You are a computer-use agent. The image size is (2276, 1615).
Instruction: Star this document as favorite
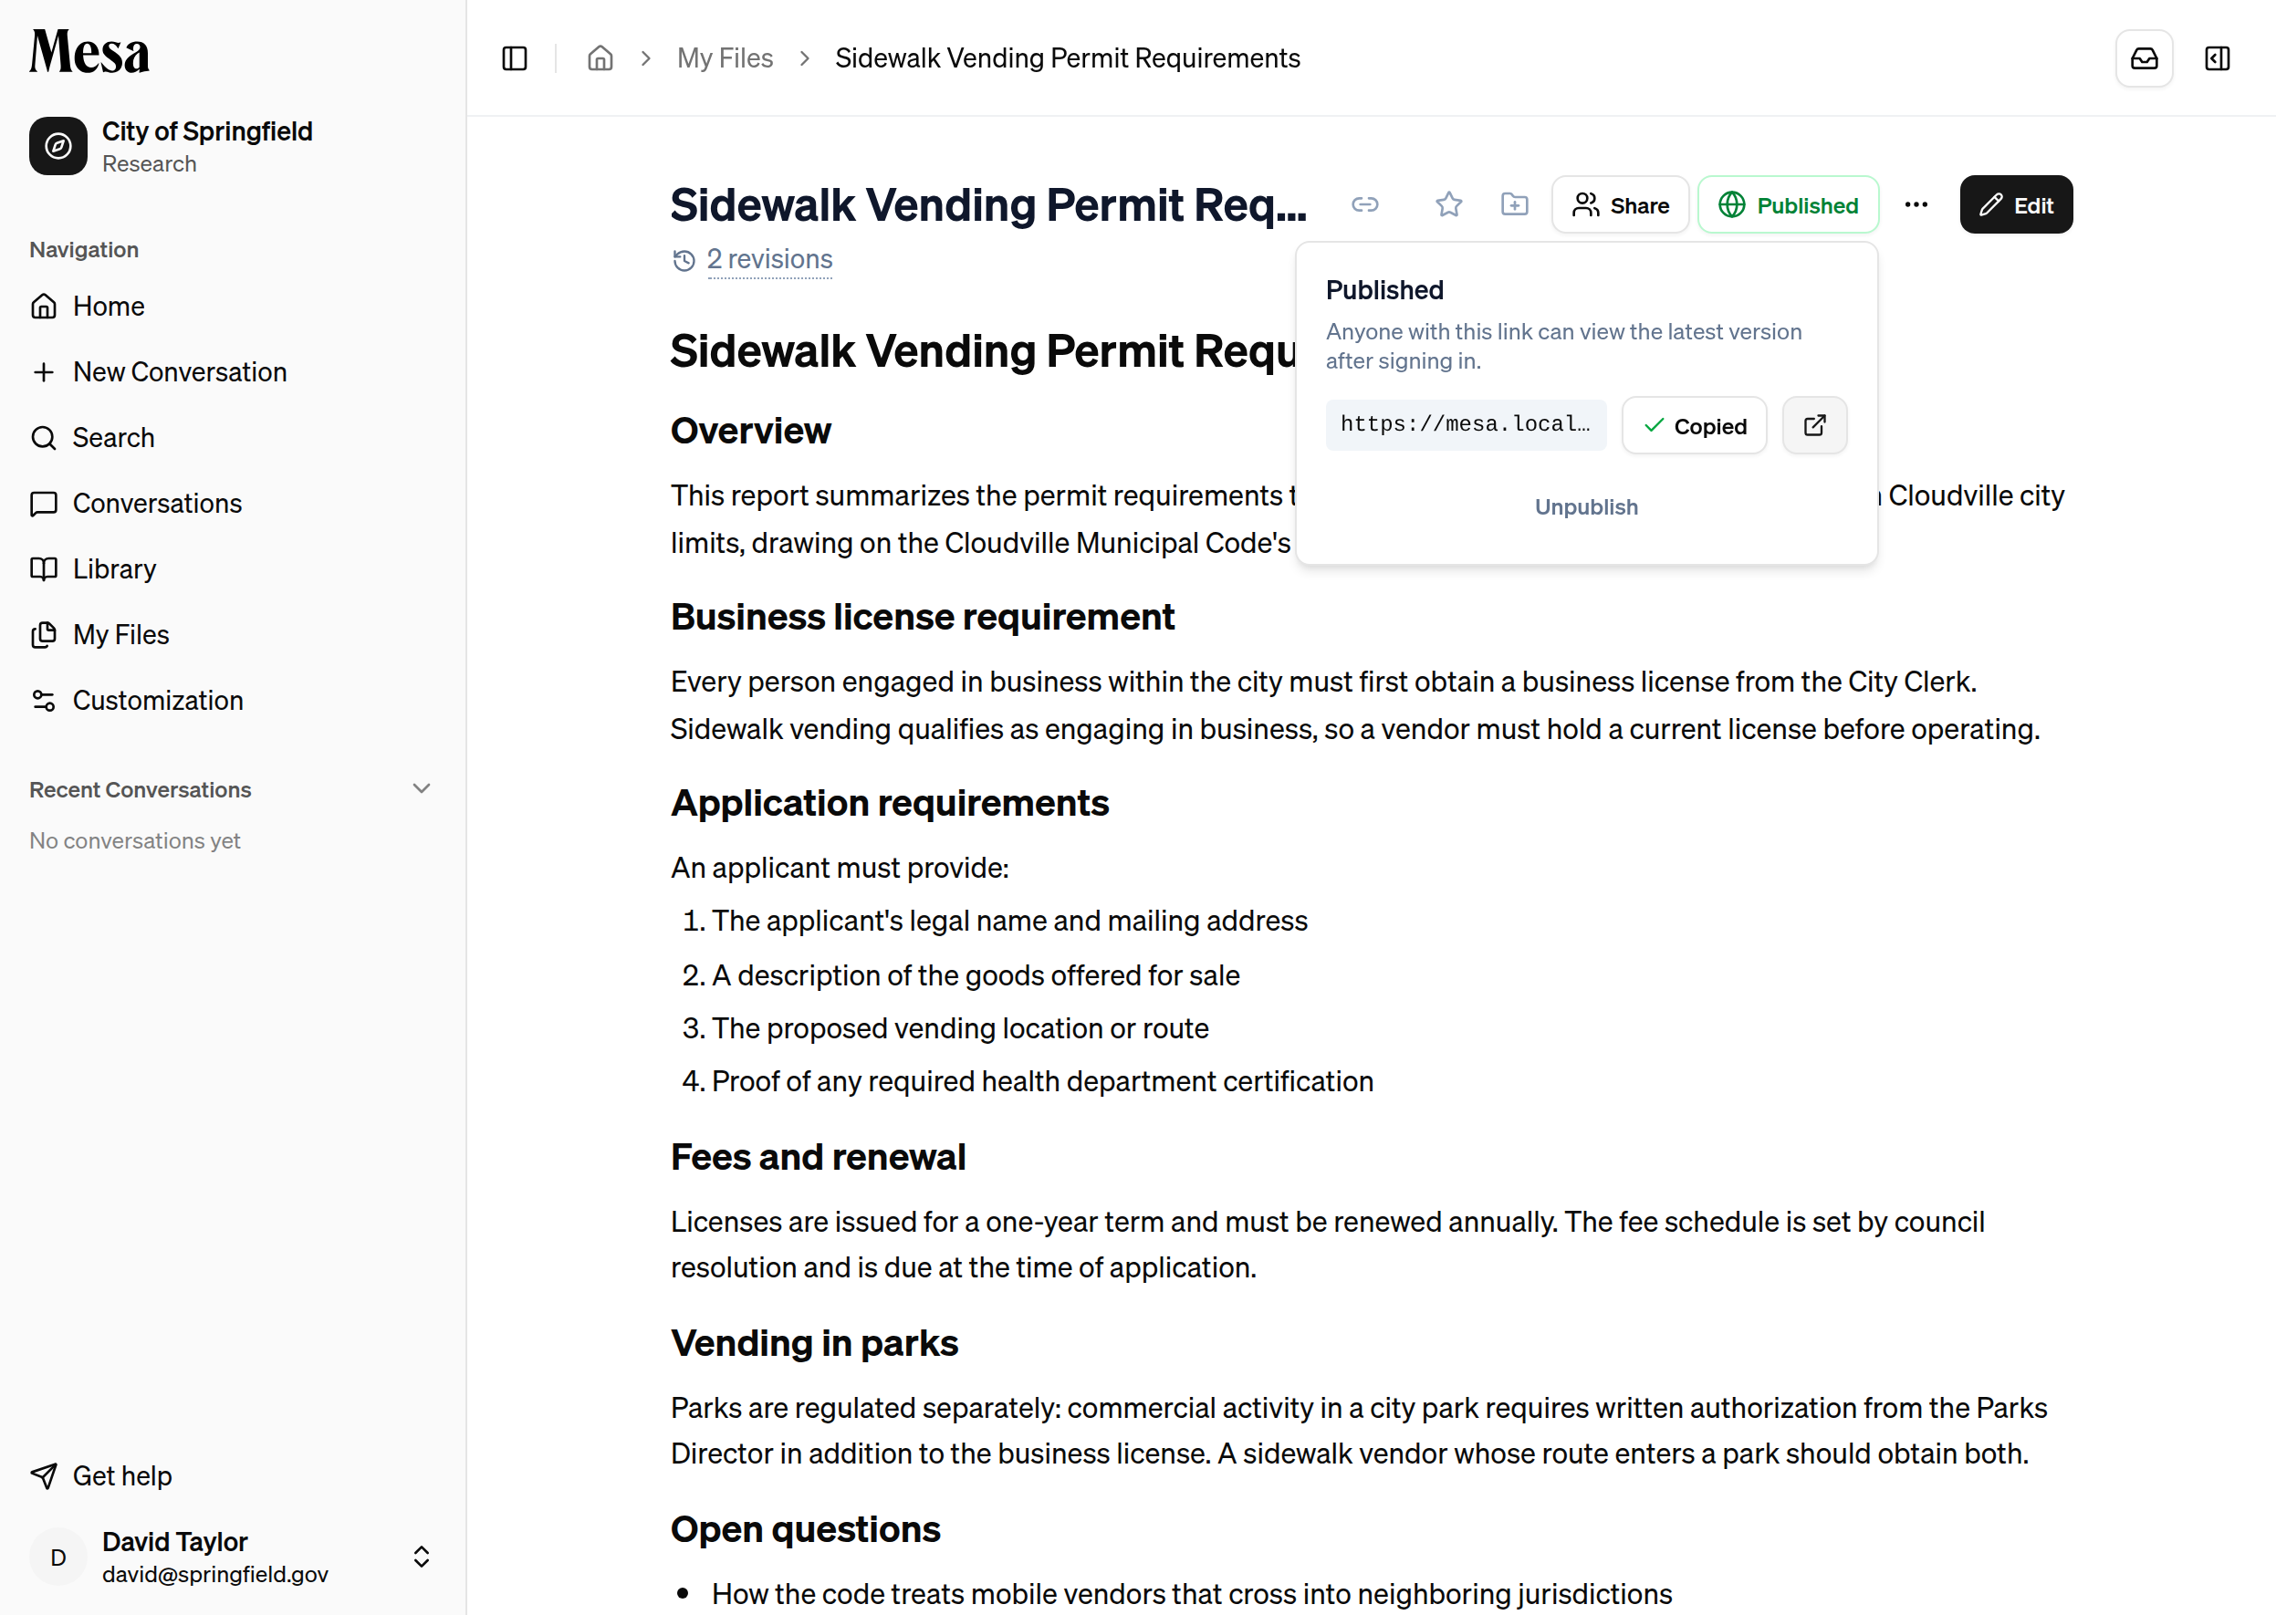[x=1448, y=205]
